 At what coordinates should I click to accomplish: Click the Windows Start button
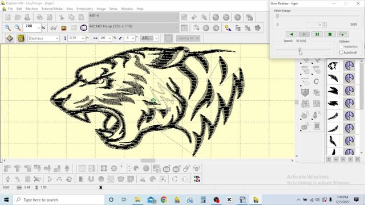6,200
